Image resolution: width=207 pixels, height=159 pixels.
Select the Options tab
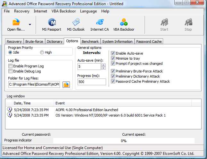click(72, 41)
